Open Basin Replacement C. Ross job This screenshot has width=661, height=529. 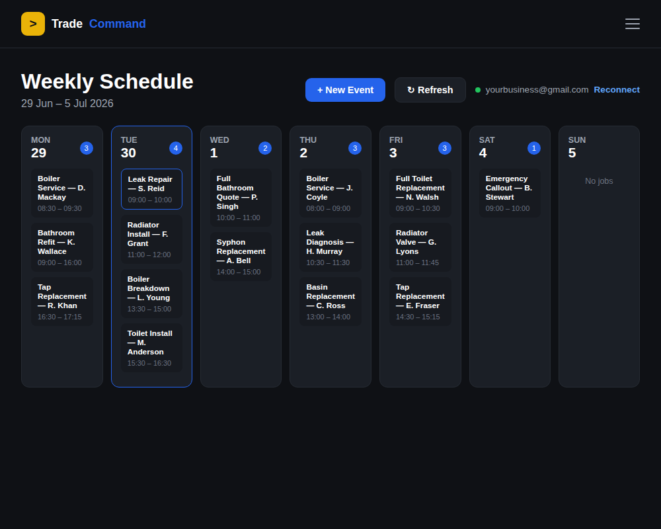pyautogui.click(x=330, y=302)
